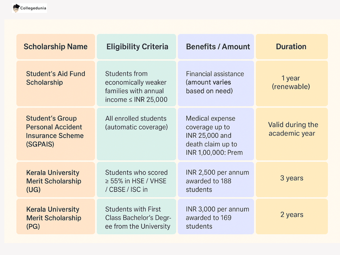Click the All enrolled students eligibility cell

tap(136, 123)
